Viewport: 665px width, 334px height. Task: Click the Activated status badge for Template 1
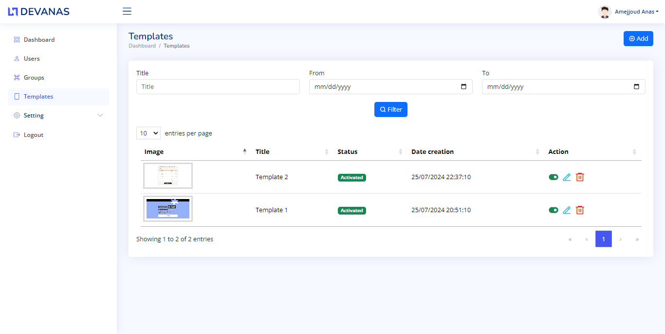coord(351,210)
